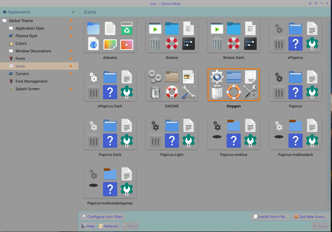
Task: Click the Configure Icon Sizes button
Action: pyautogui.click(x=102, y=217)
